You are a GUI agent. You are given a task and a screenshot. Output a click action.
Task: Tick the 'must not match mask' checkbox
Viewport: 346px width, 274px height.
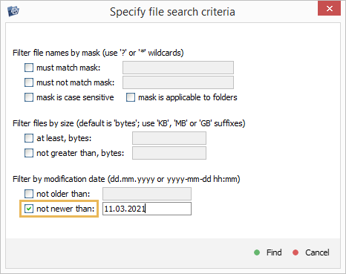coord(29,82)
